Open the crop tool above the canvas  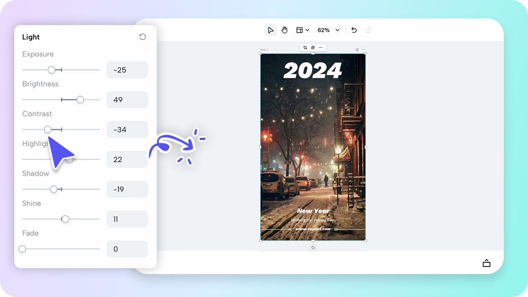tap(305, 47)
